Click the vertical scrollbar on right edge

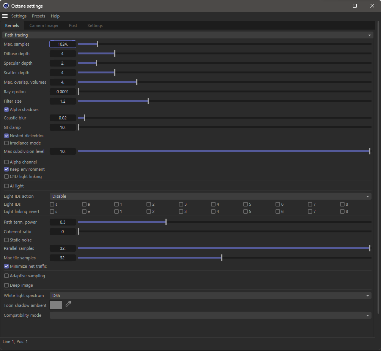click(x=378, y=168)
